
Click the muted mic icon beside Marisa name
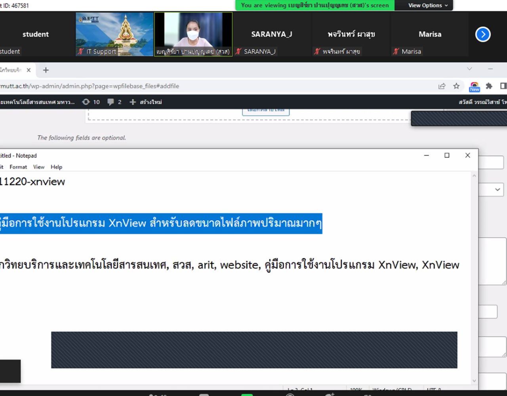coord(396,51)
